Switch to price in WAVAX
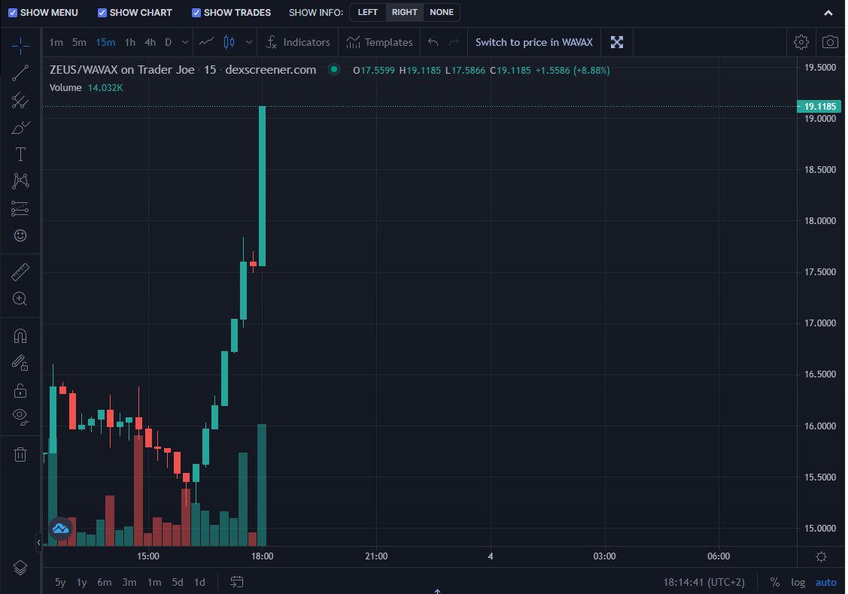 pos(533,42)
